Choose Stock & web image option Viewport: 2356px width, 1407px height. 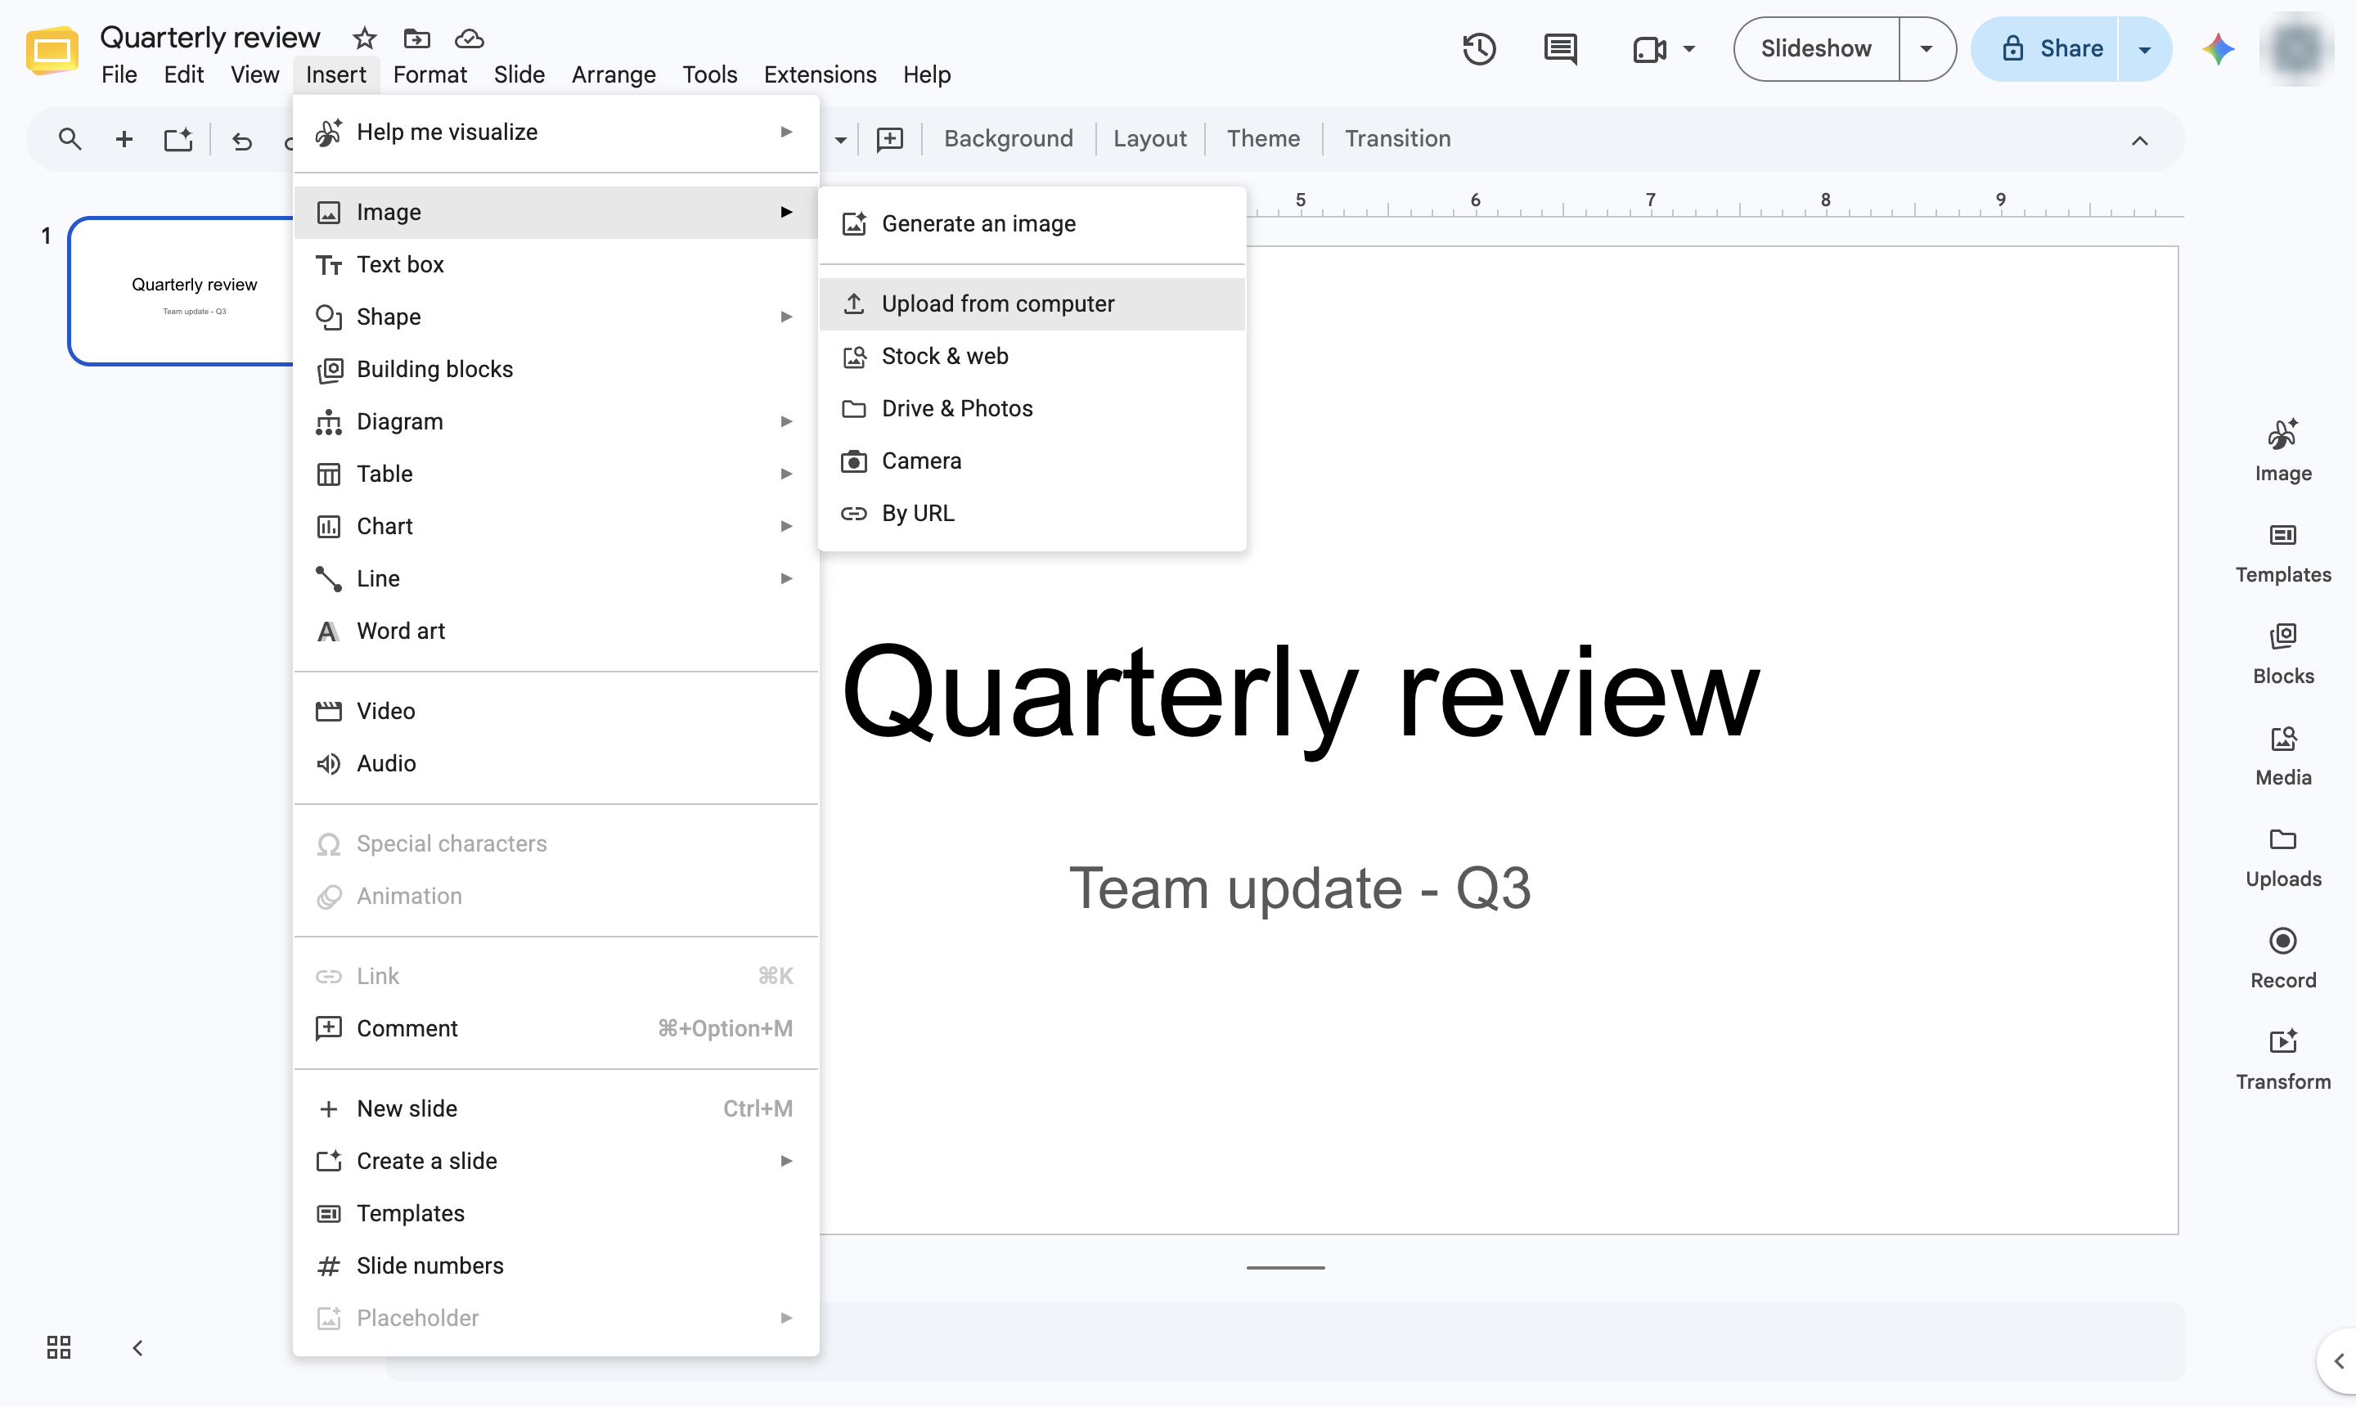pyautogui.click(x=1032, y=357)
